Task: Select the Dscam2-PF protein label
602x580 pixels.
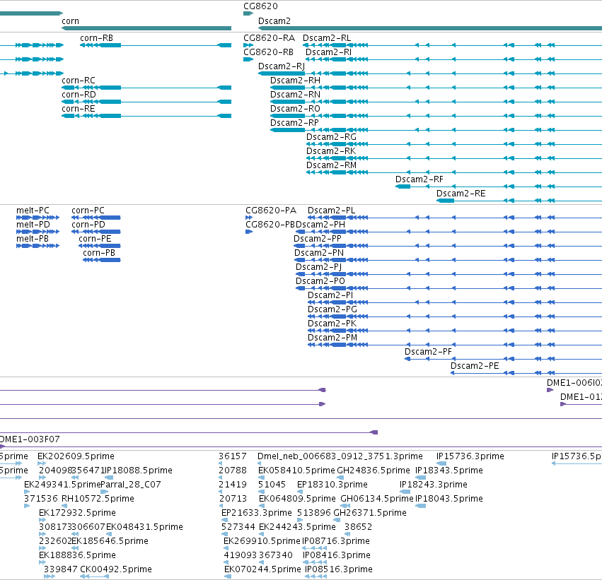Action: [428, 352]
